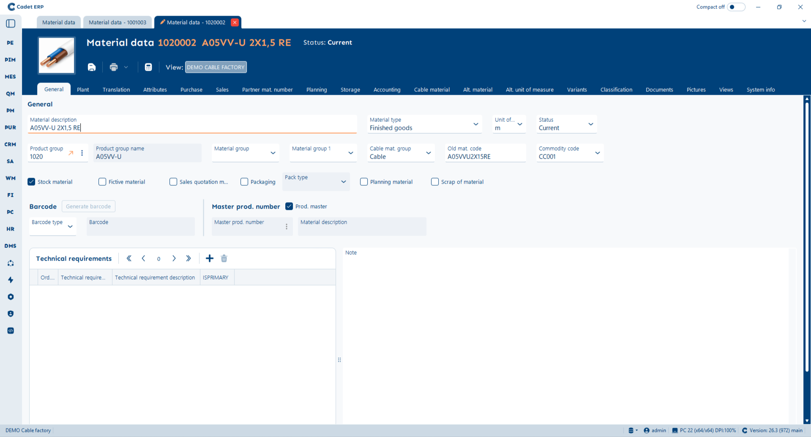811x437 pixels.
Task: Expand the Material type dropdown
Action: coord(475,124)
